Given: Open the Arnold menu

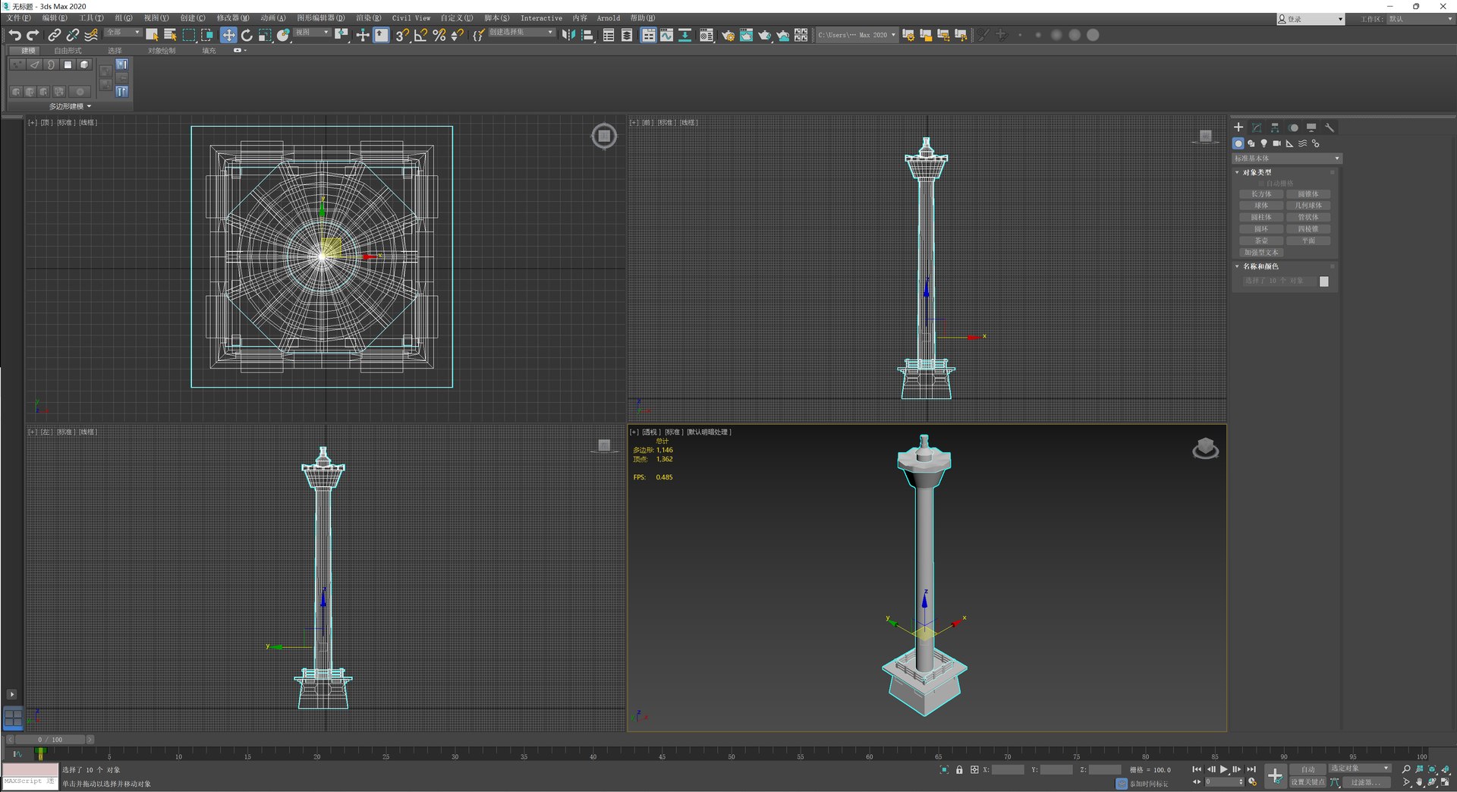Looking at the screenshot, I should coord(608,18).
